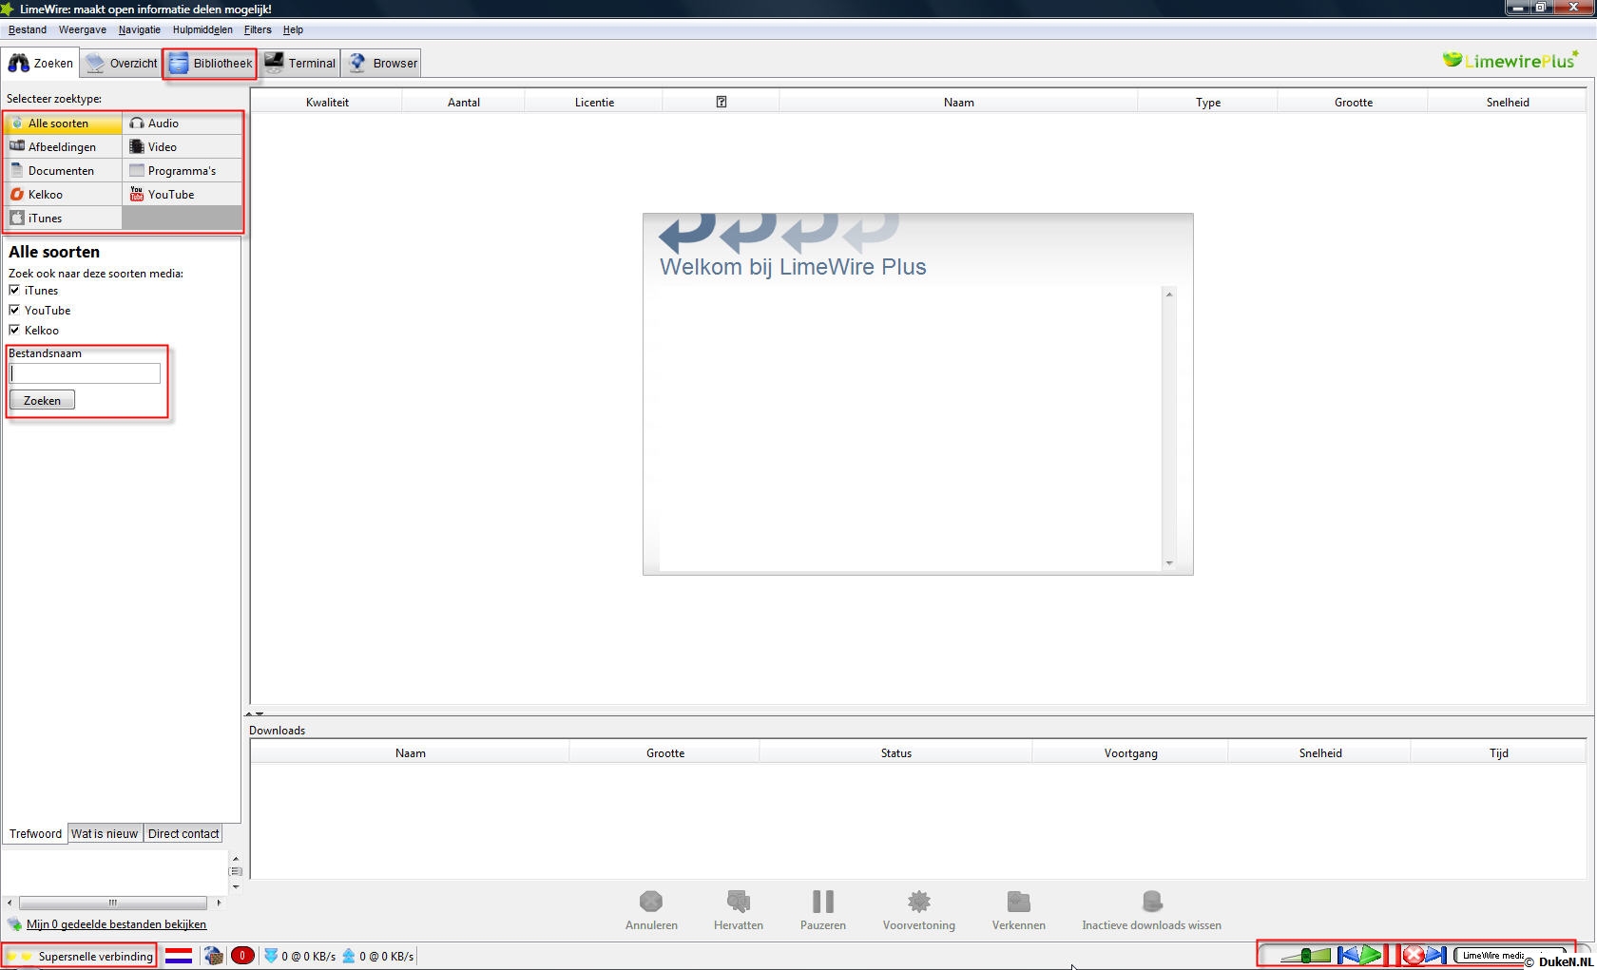Image resolution: width=1597 pixels, height=970 pixels.
Task: Open the Help menu
Action: point(293,29)
